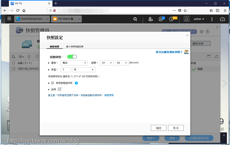
Task: Open the three-dot more options menu
Action: (x=212, y=19)
